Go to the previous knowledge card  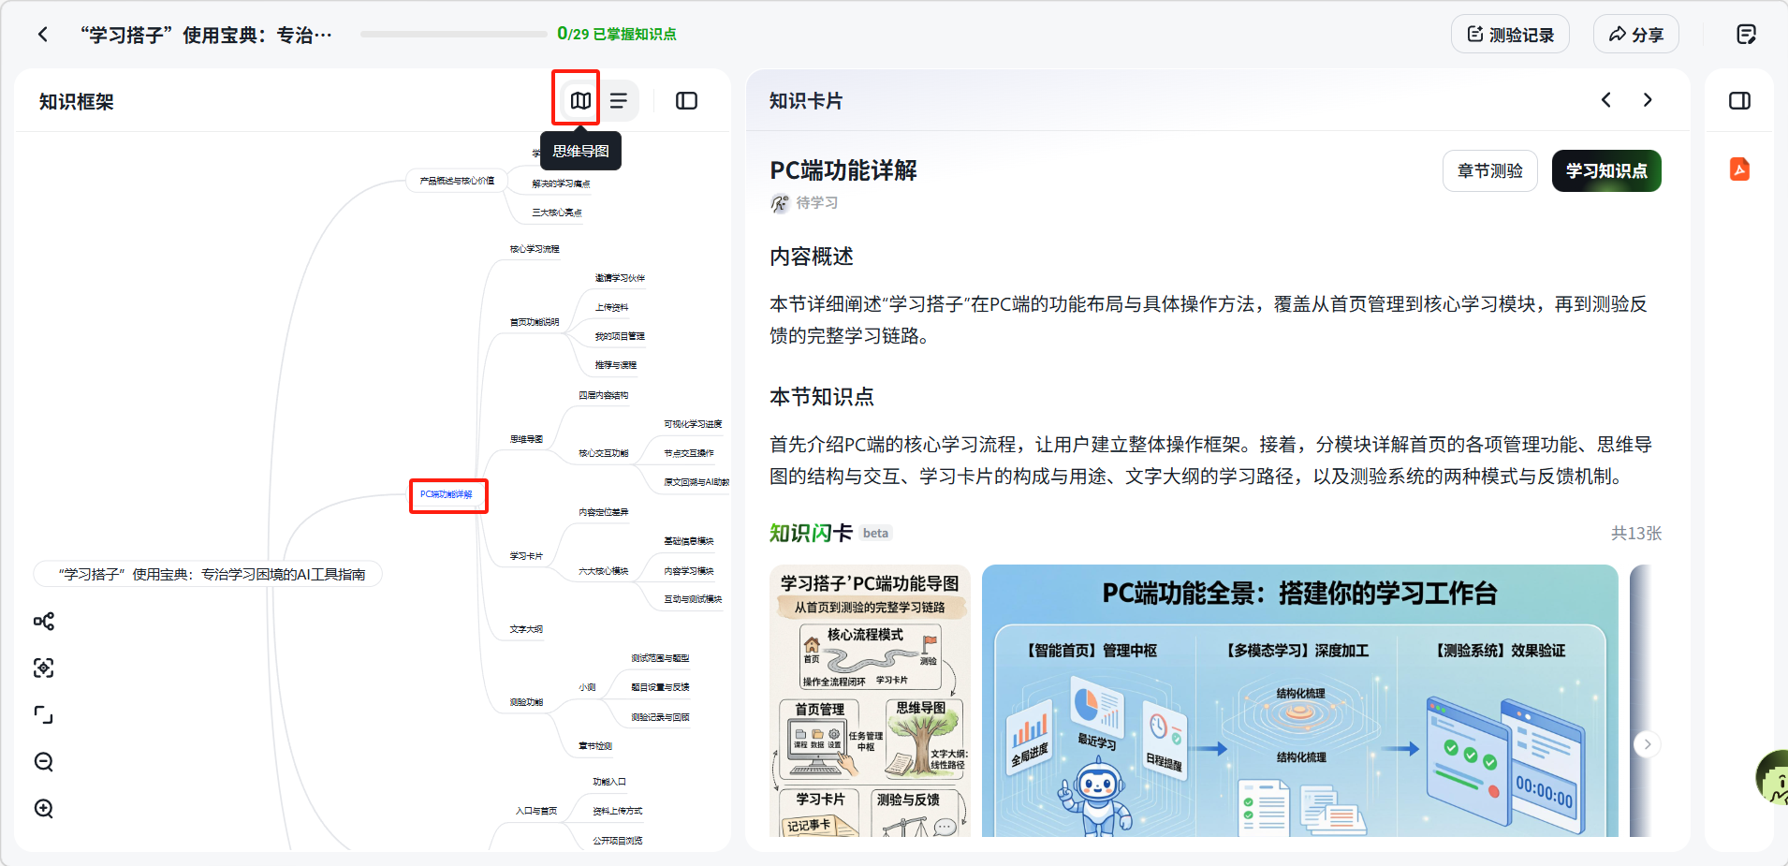1606,100
